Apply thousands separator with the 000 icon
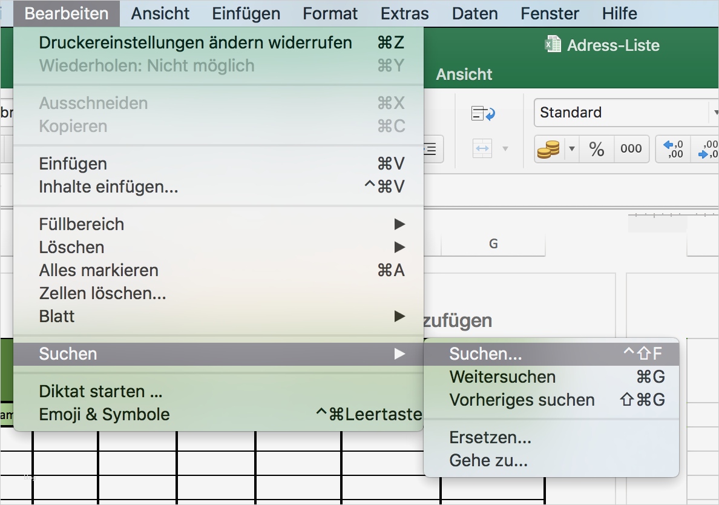The width and height of the screenshot is (719, 505). 631,148
